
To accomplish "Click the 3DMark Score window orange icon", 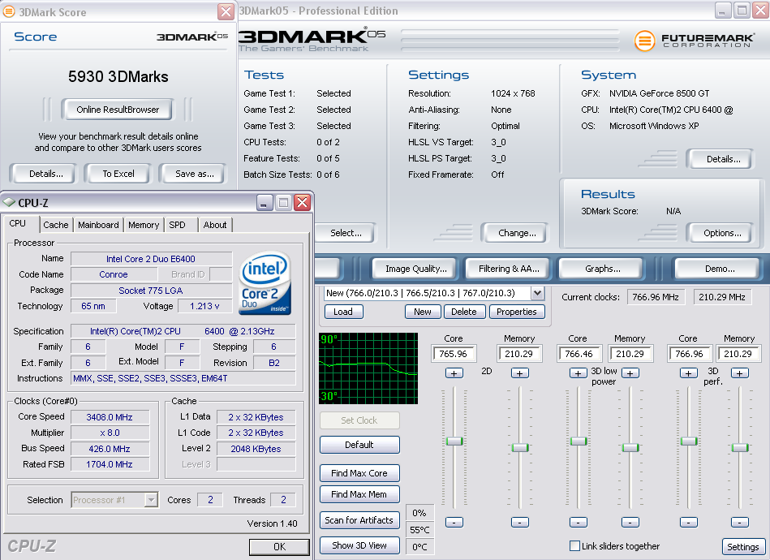I will [x=9, y=11].
